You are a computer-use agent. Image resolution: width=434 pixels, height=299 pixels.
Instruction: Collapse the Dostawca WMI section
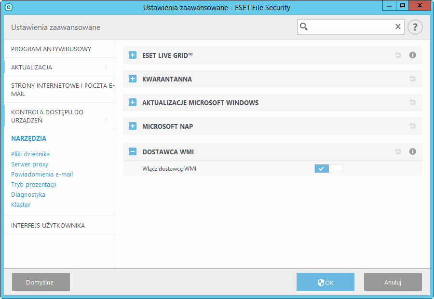(x=133, y=151)
